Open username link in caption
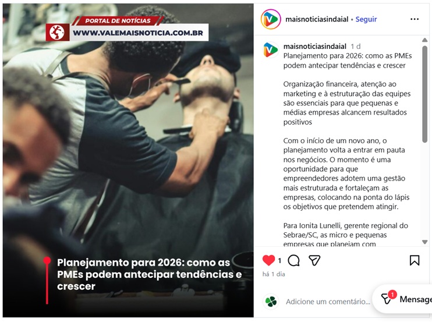The width and height of the screenshot is (432, 322). [x=315, y=46]
